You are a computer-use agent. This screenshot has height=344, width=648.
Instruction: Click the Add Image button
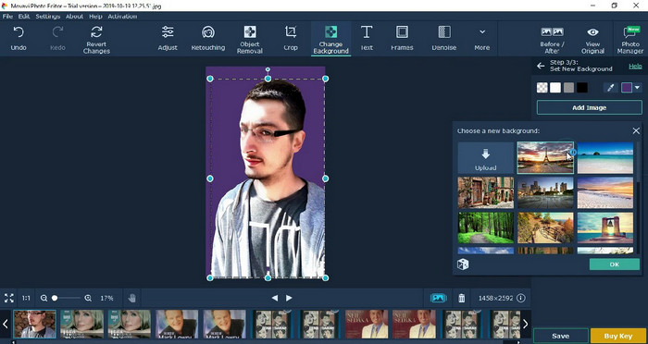pyautogui.click(x=590, y=107)
